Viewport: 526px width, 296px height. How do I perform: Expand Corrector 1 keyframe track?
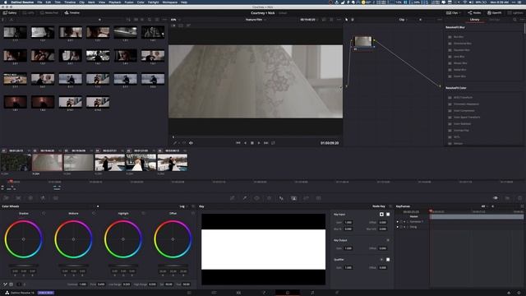[x=398, y=222]
